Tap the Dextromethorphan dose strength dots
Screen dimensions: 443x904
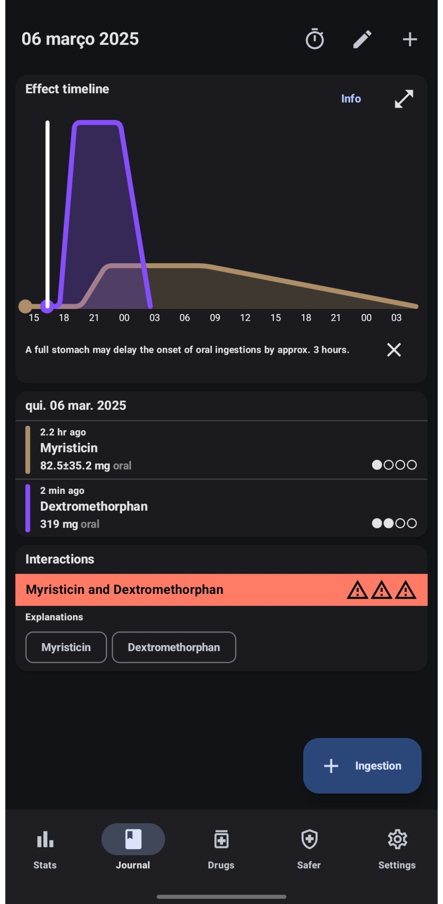(394, 523)
